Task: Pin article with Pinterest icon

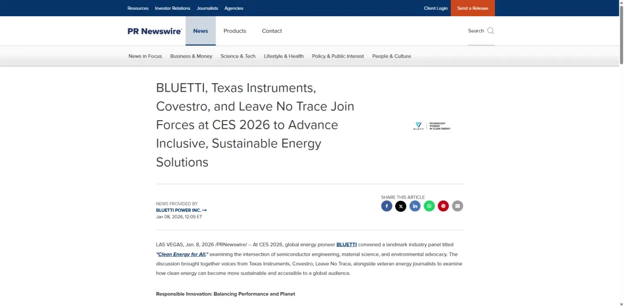Action: tap(443, 206)
